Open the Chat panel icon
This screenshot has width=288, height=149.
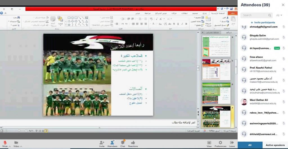[x=123, y=143]
